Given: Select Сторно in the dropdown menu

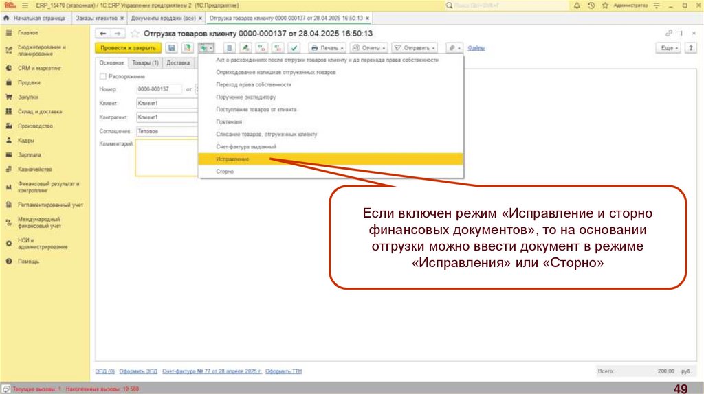Looking at the screenshot, I should click(x=331, y=171).
